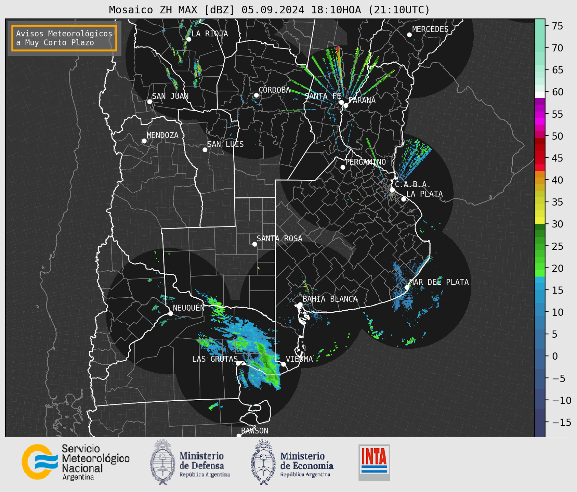Click the LA PLATA city label

click(424, 194)
